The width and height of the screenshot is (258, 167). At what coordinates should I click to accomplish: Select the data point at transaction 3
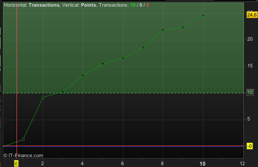(x=63, y=92)
